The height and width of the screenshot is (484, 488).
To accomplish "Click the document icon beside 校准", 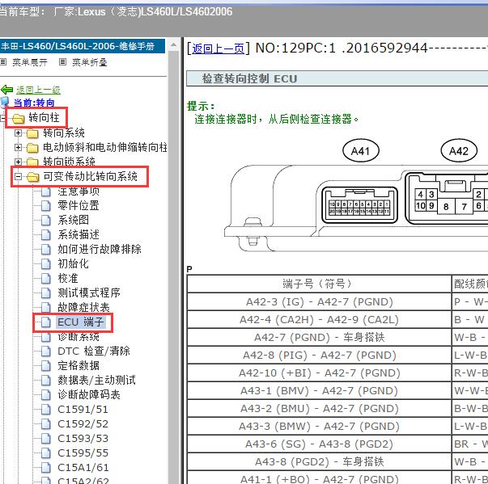I will (x=46, y=279).
